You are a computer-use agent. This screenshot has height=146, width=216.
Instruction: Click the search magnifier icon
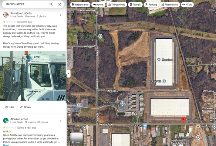click(x=51, y=4)
